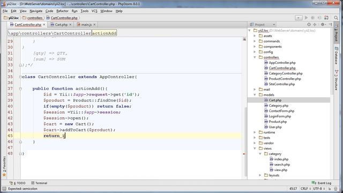Click the inspection status indicator above editor scrollbar
Viewport: 343px width, 193px height.
tap(244, 39)
